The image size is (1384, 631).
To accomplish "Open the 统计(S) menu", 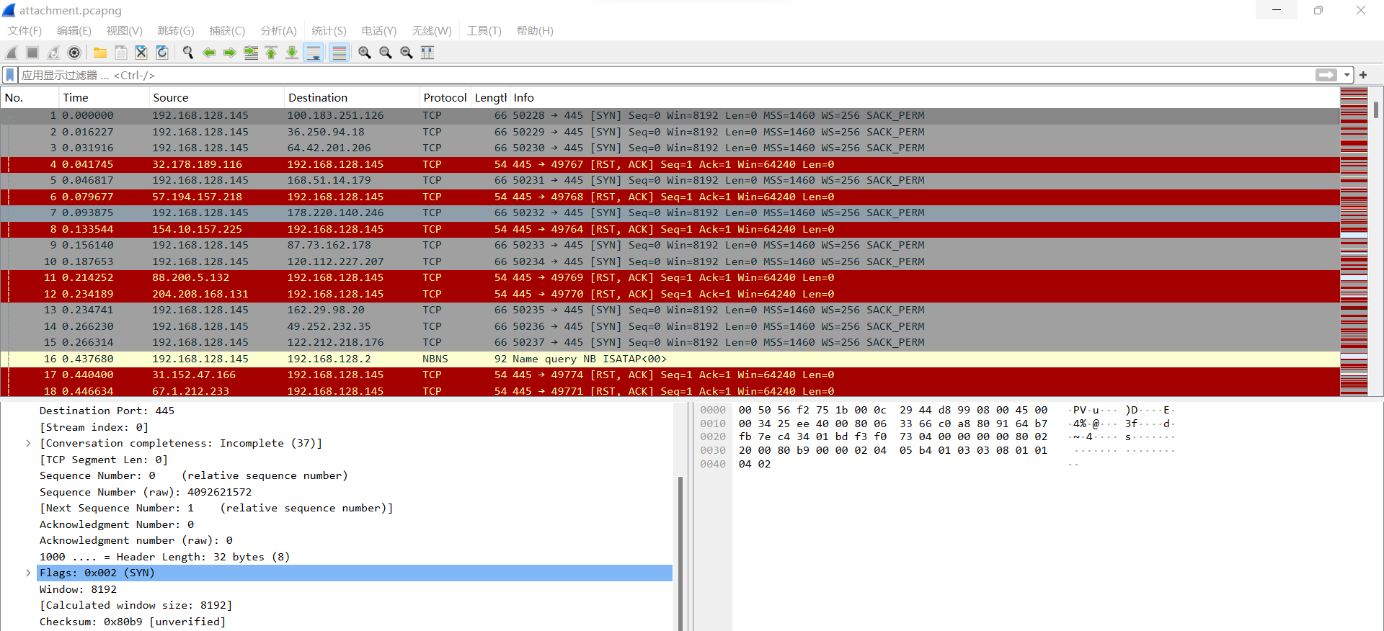I will [329, 31].
